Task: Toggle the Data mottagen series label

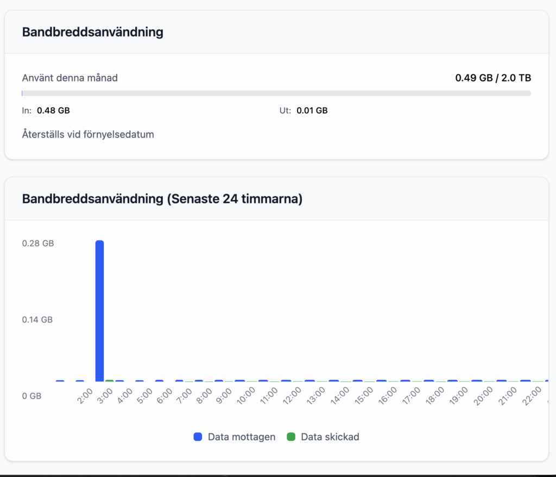Action: (x=242, y=437)
